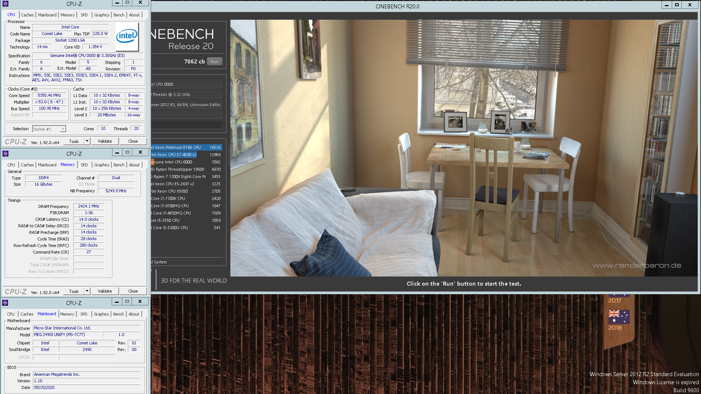Click Close button in Memory CPU-Z window
This screenshot has height=394, width=701.
coord(133,291)
